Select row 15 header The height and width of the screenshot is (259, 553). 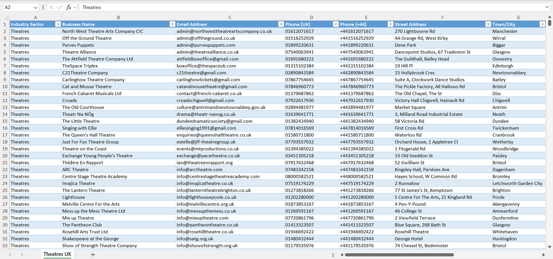(x=5, y=121)
